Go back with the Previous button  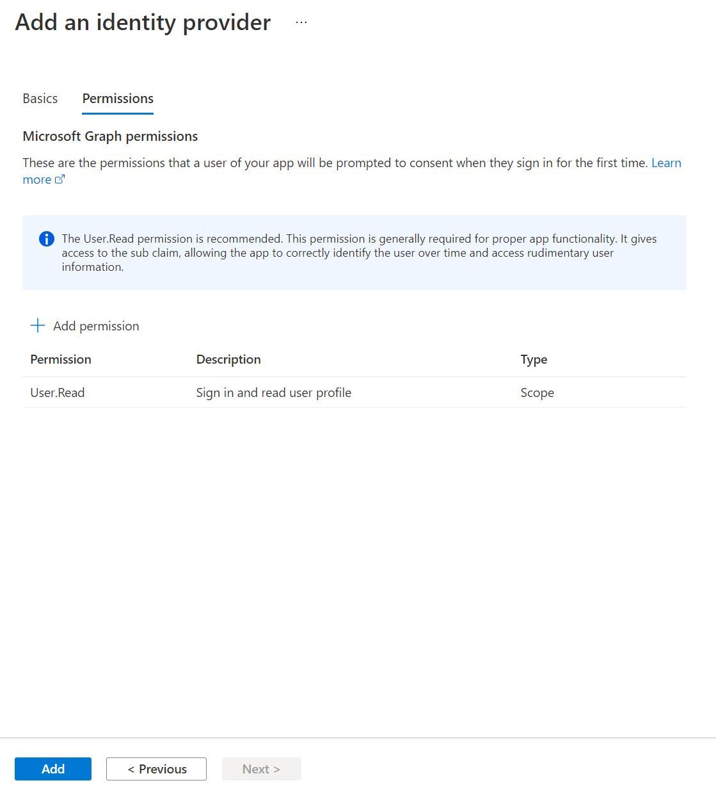tap(156, 769)
